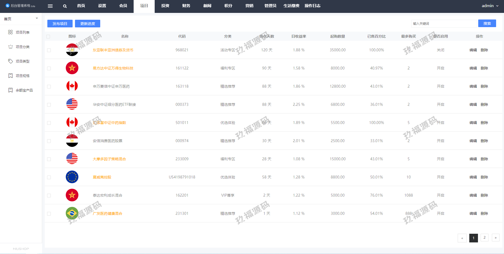
Task: Open 项目分类 crown icon in sidebar
Action: tap(10, 47)
